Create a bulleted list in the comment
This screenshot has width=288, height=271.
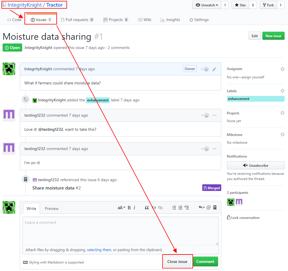pyautogui.click(x=174, y=207)
